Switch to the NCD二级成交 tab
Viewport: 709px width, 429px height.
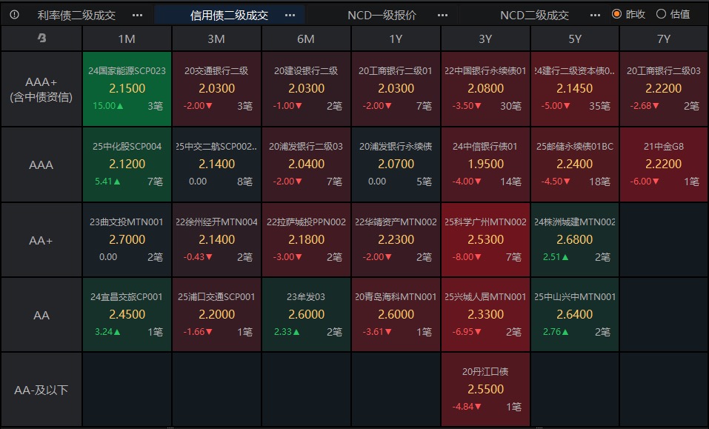pos(534,15)
